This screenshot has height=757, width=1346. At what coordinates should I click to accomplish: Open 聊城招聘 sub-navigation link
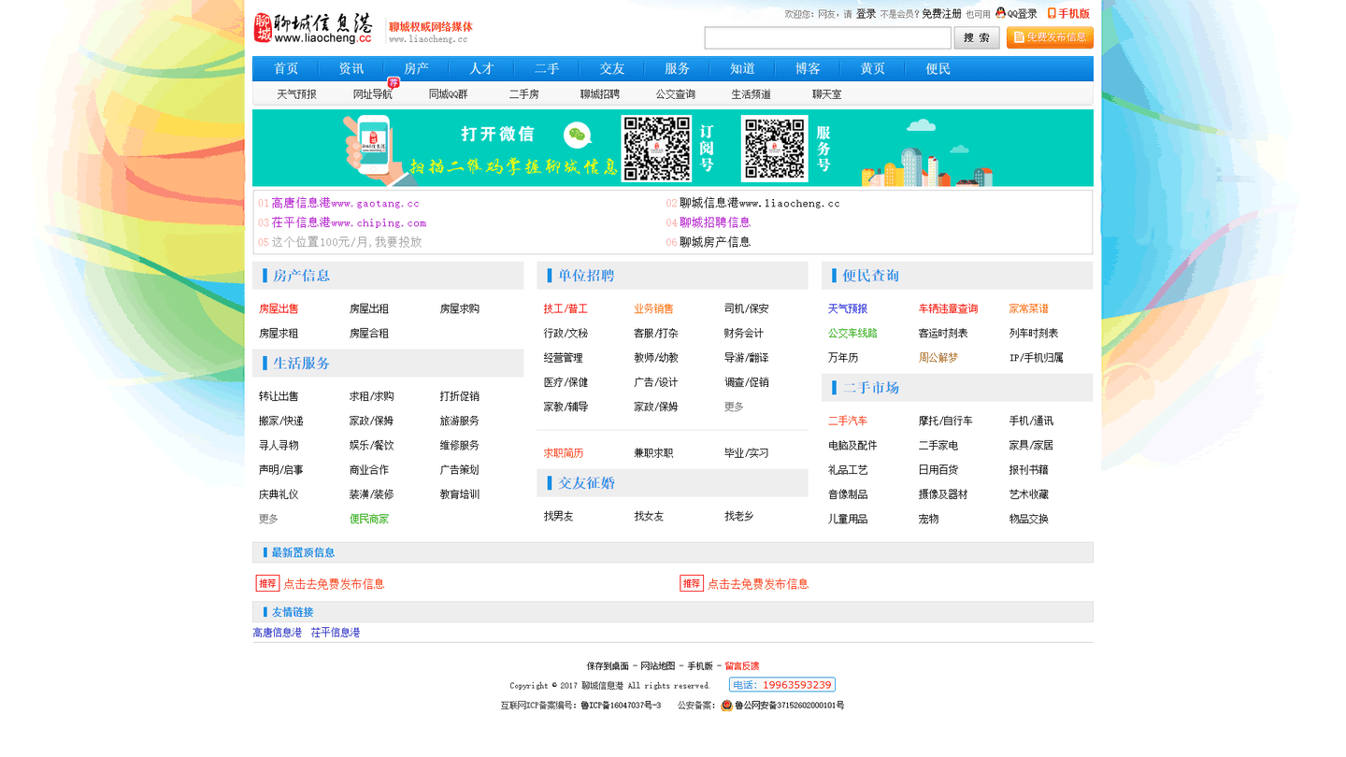[x=599, y=94]
